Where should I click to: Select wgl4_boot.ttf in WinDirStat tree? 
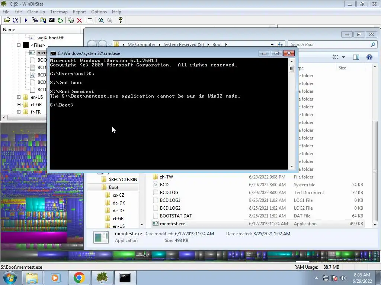tap(50, 38)
